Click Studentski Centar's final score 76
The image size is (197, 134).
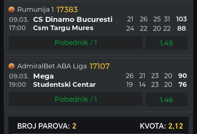coord(182,84)
